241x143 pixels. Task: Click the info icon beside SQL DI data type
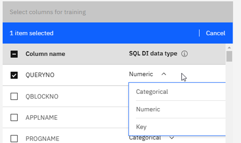[x=184, y=54]
